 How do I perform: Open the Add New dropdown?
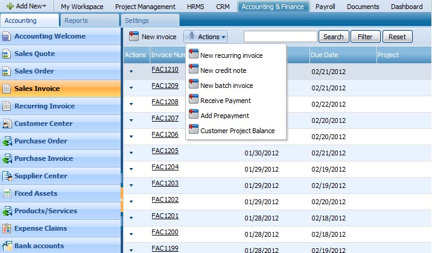click(26, 7)
